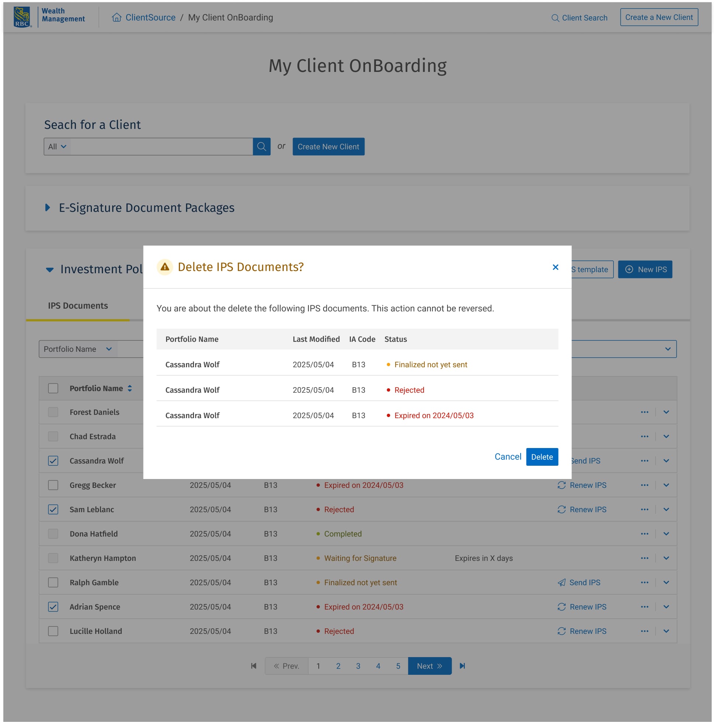Screen dimensions: 715x722
Task: Expand E-Signature Document Packages section
Action: (x=48, y=207)
